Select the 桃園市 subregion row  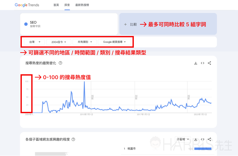[168, 149]
